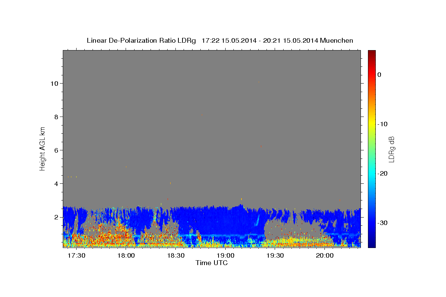Click the 17:30 time axis label
446x297 pixels.
[77, 256]
